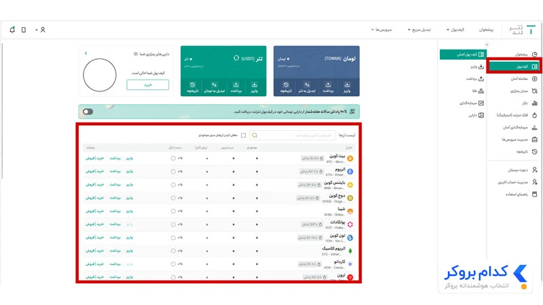Enable the 20% weekly reward toggle switch
The height and width of the screenshot is (305, 543).
click(x=88, y=112)
